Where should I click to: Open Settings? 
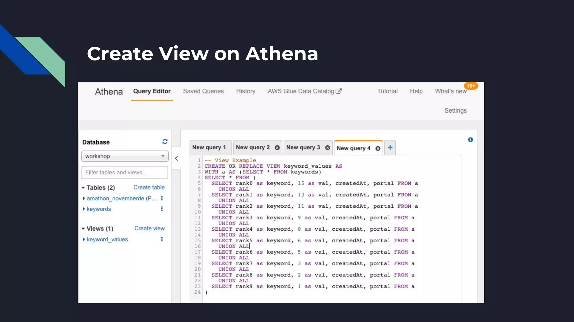click(455, 111)
